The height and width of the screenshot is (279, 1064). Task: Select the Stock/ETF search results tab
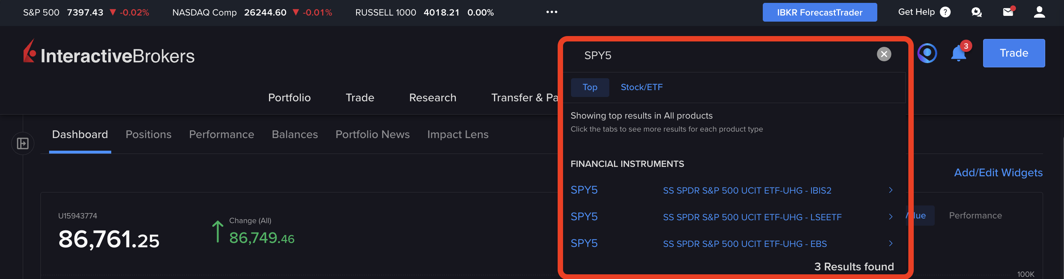641,87
